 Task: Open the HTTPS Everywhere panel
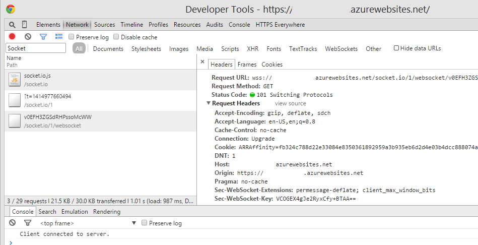coord(280,25)
